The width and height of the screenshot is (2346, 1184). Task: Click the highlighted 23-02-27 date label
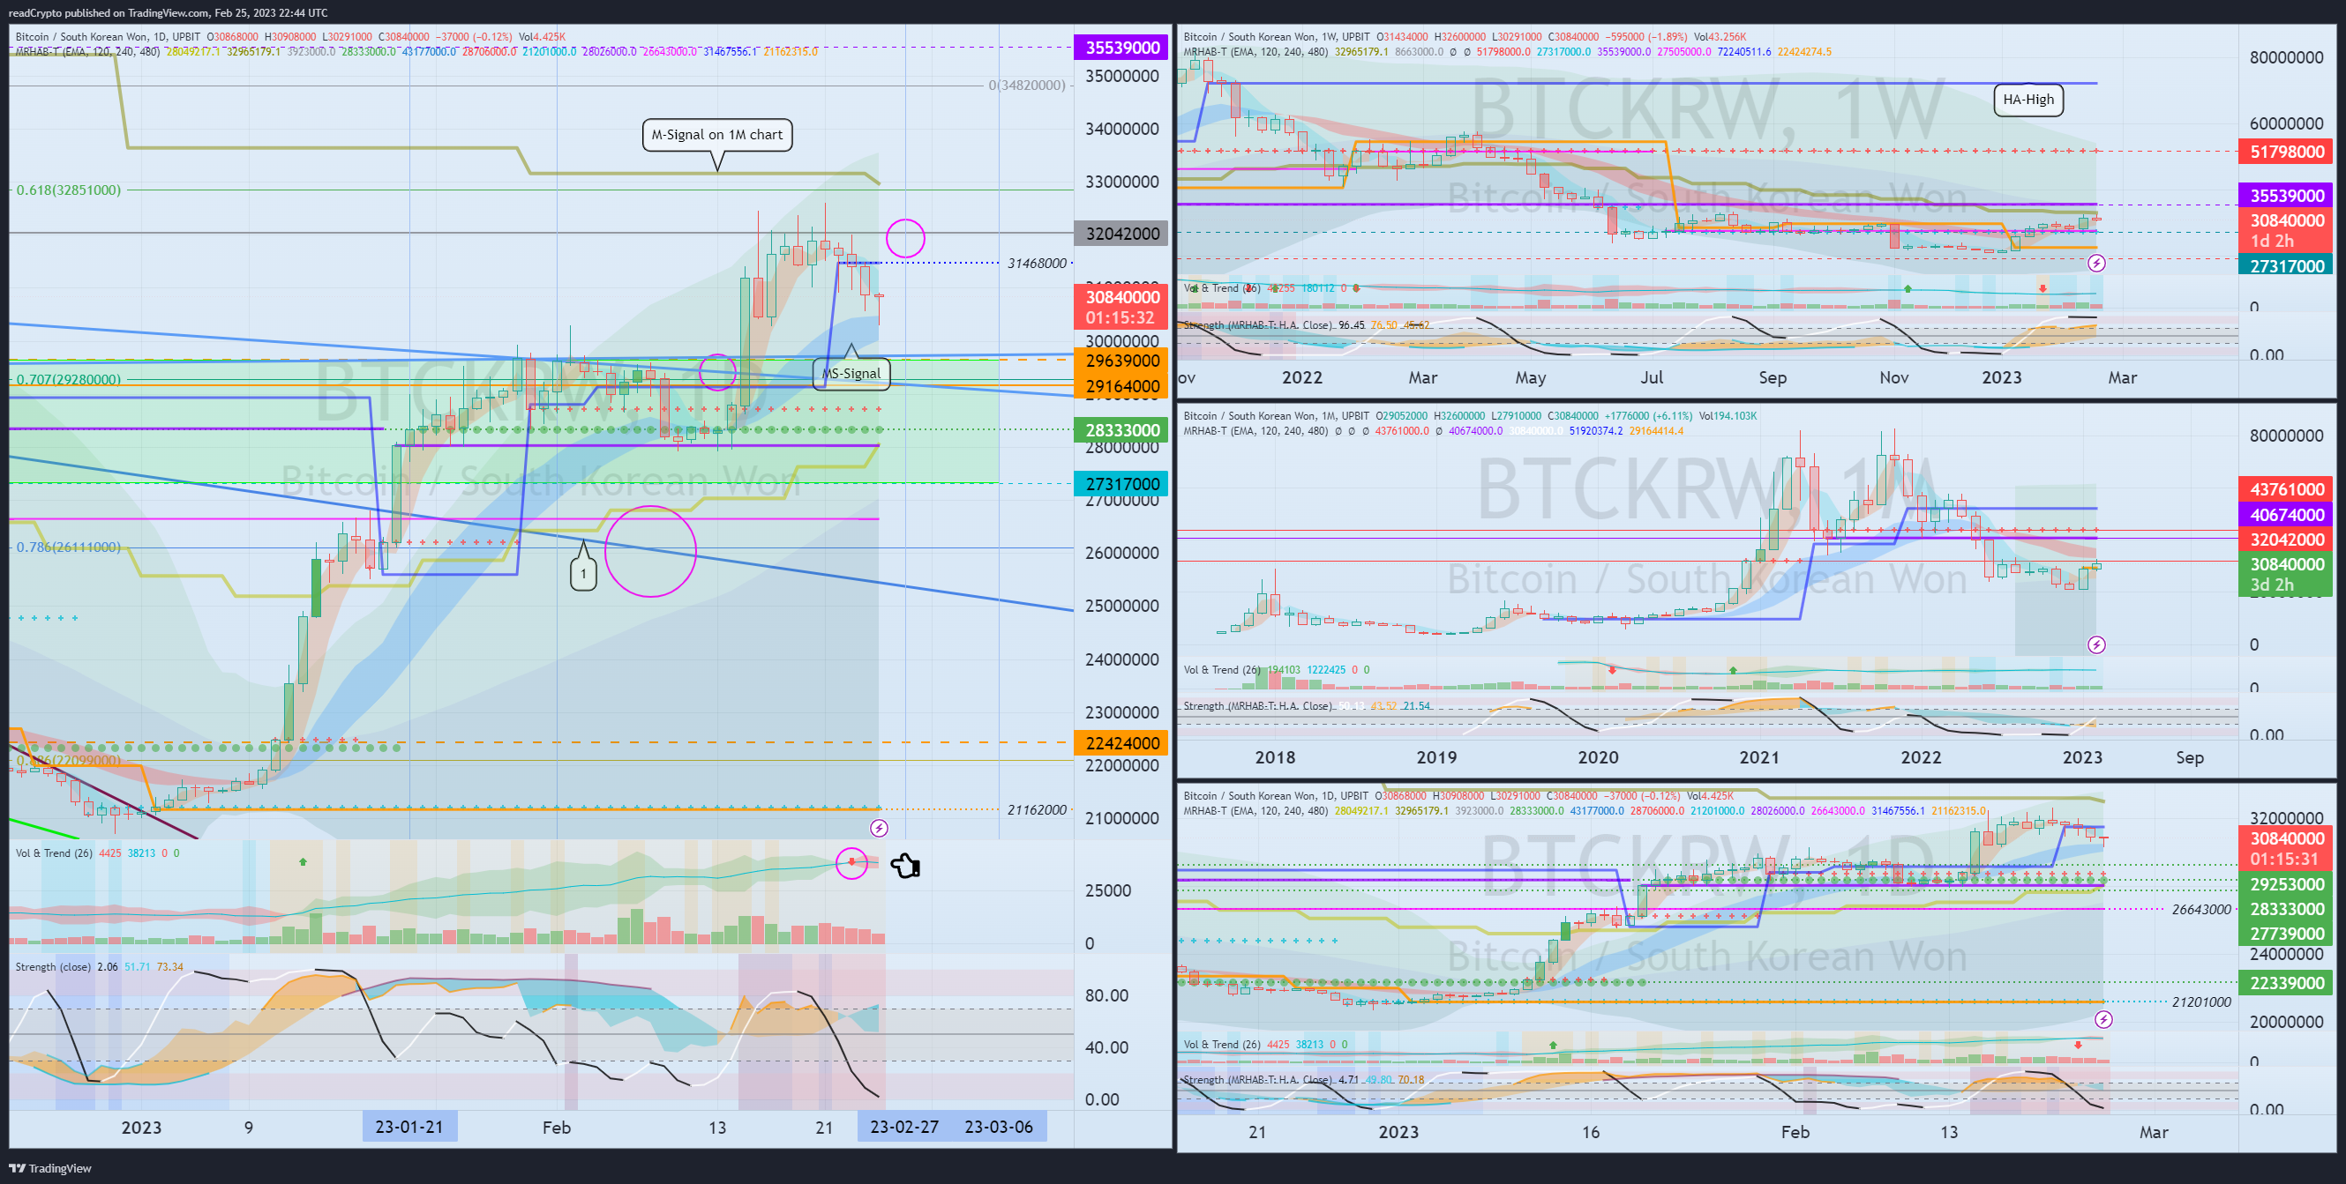(x=904, y=1127)
